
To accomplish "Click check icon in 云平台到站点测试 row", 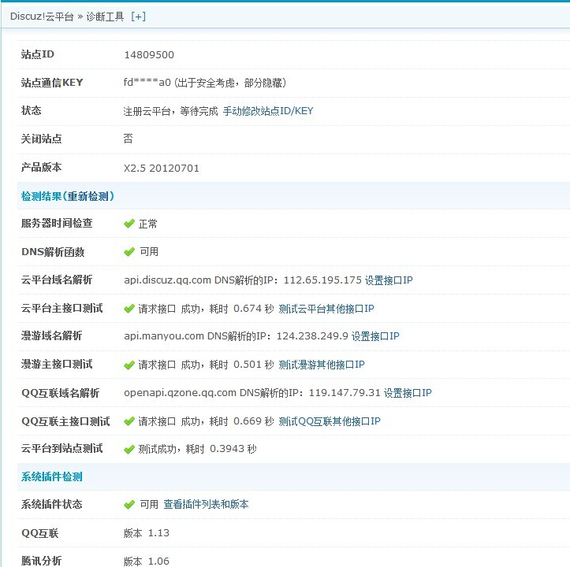I will tap(129, 449).
